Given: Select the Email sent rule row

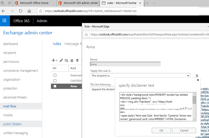Looking at the screenshot, I should [66, 76].
